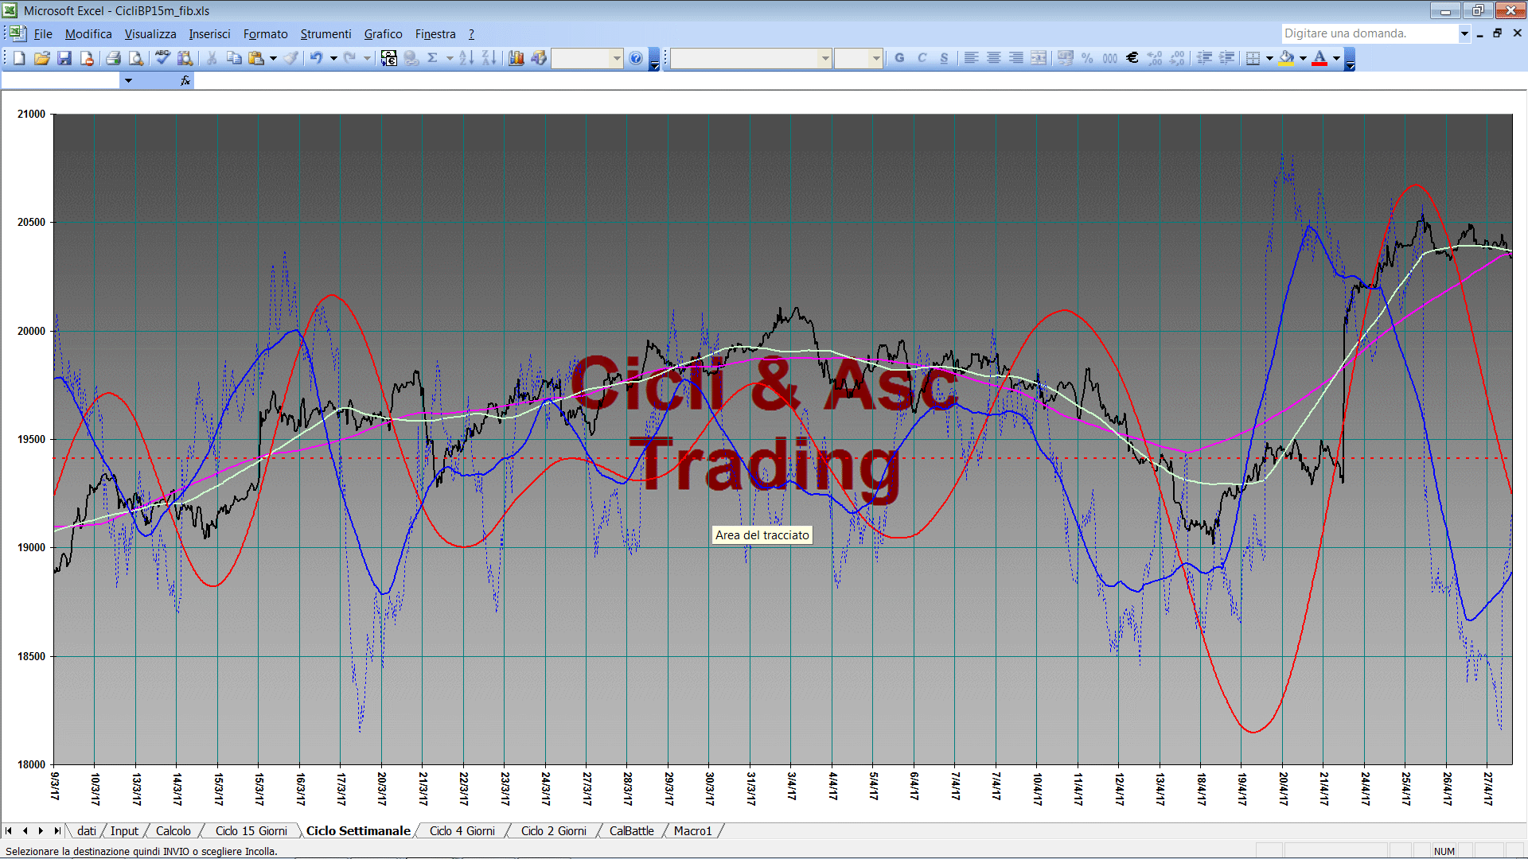
Task: Open the Research binoculars tool
Action: (185, 58)
